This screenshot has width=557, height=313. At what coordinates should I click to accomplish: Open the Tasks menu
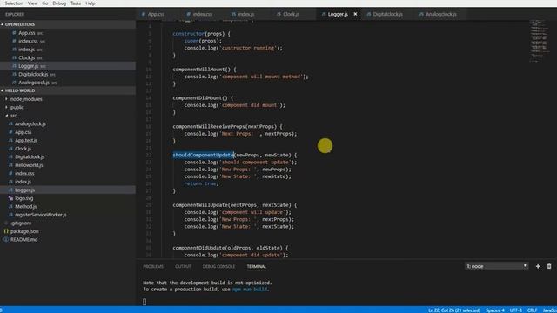coord(76,3)
